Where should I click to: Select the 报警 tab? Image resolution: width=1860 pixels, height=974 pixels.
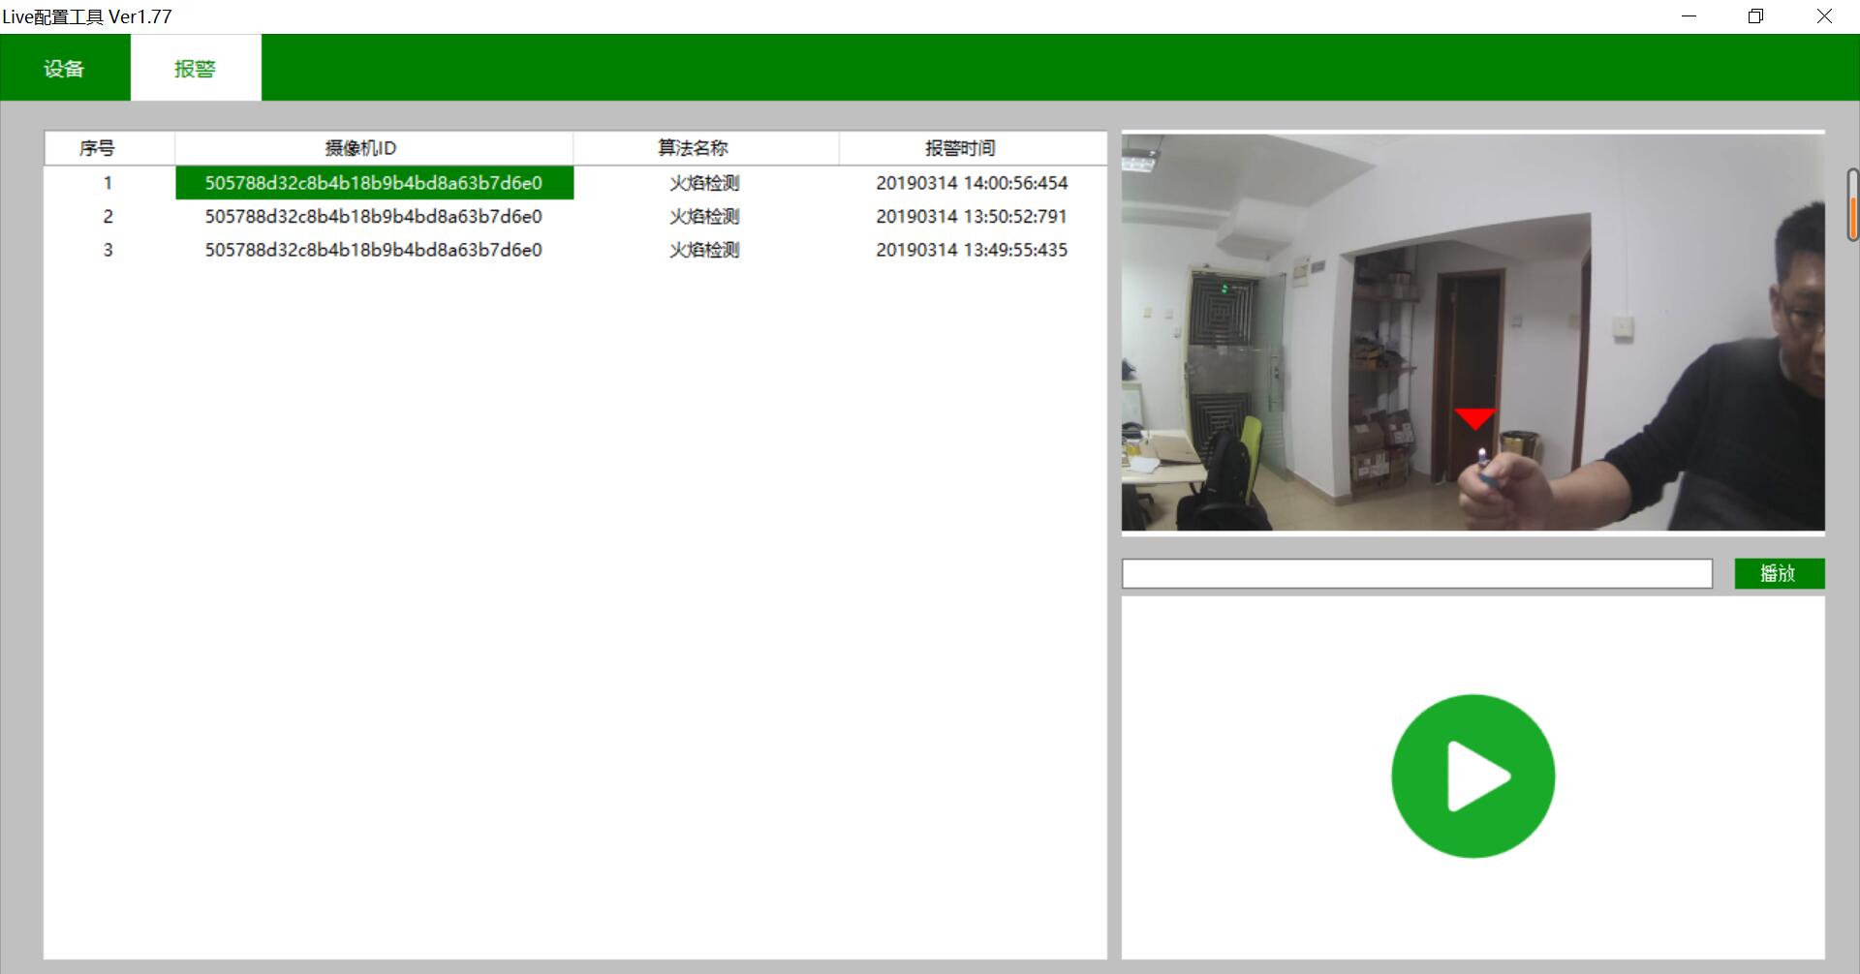tap(196, 68)
